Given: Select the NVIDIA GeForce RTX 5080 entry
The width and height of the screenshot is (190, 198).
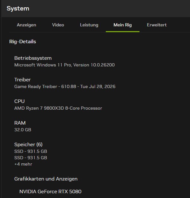Looking at the screenshot, I should (x=51, y=192).
